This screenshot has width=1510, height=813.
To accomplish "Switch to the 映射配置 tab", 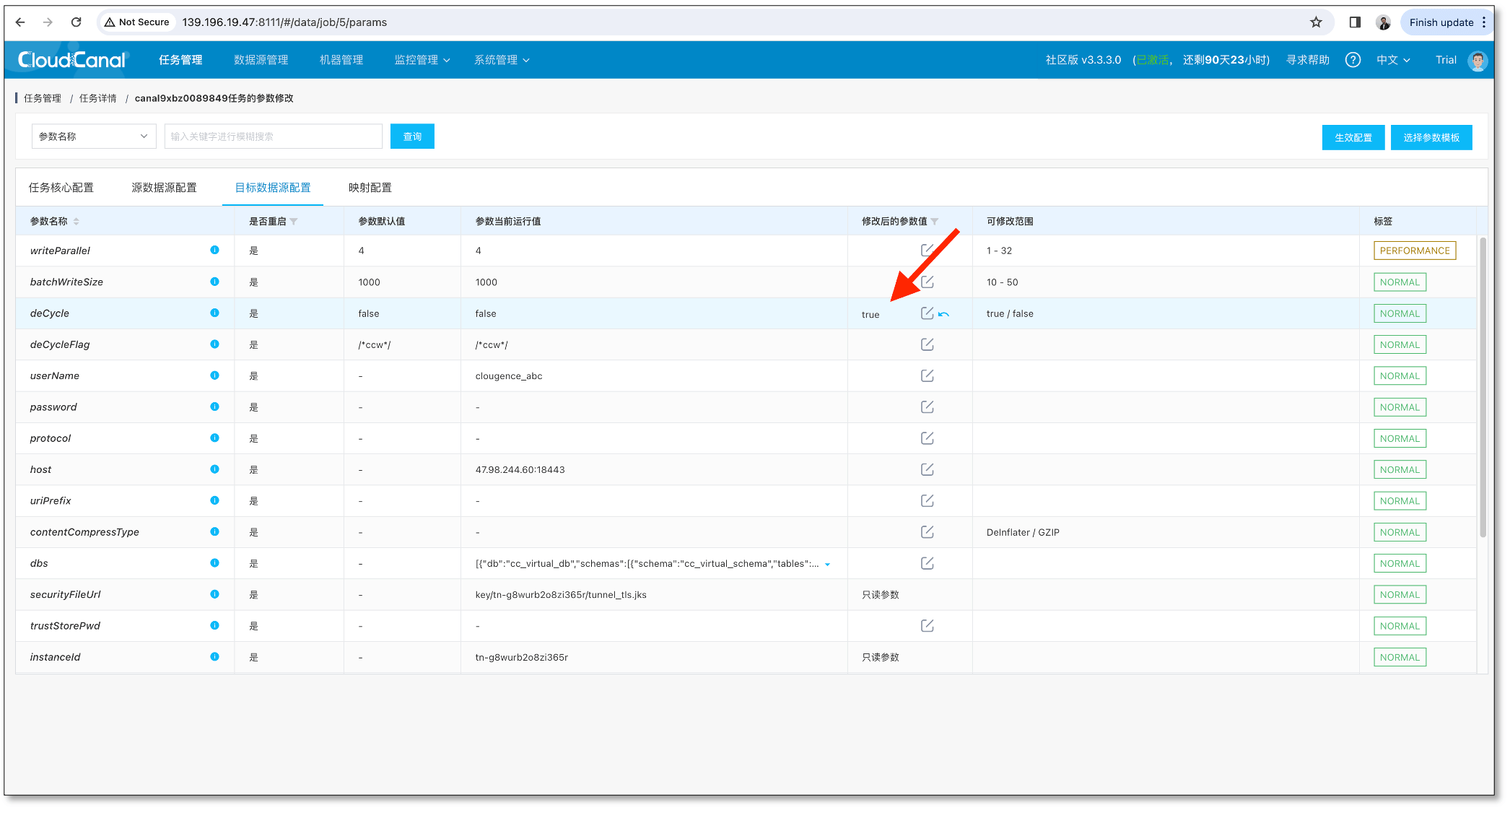I will 369,187.
